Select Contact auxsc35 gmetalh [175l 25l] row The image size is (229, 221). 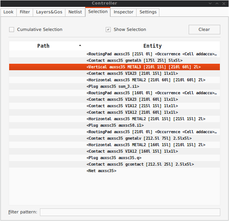click(x=114, y=60)
